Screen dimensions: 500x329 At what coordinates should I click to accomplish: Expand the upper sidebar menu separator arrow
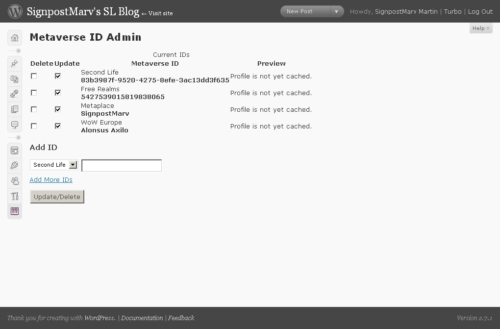coord(18,51)
